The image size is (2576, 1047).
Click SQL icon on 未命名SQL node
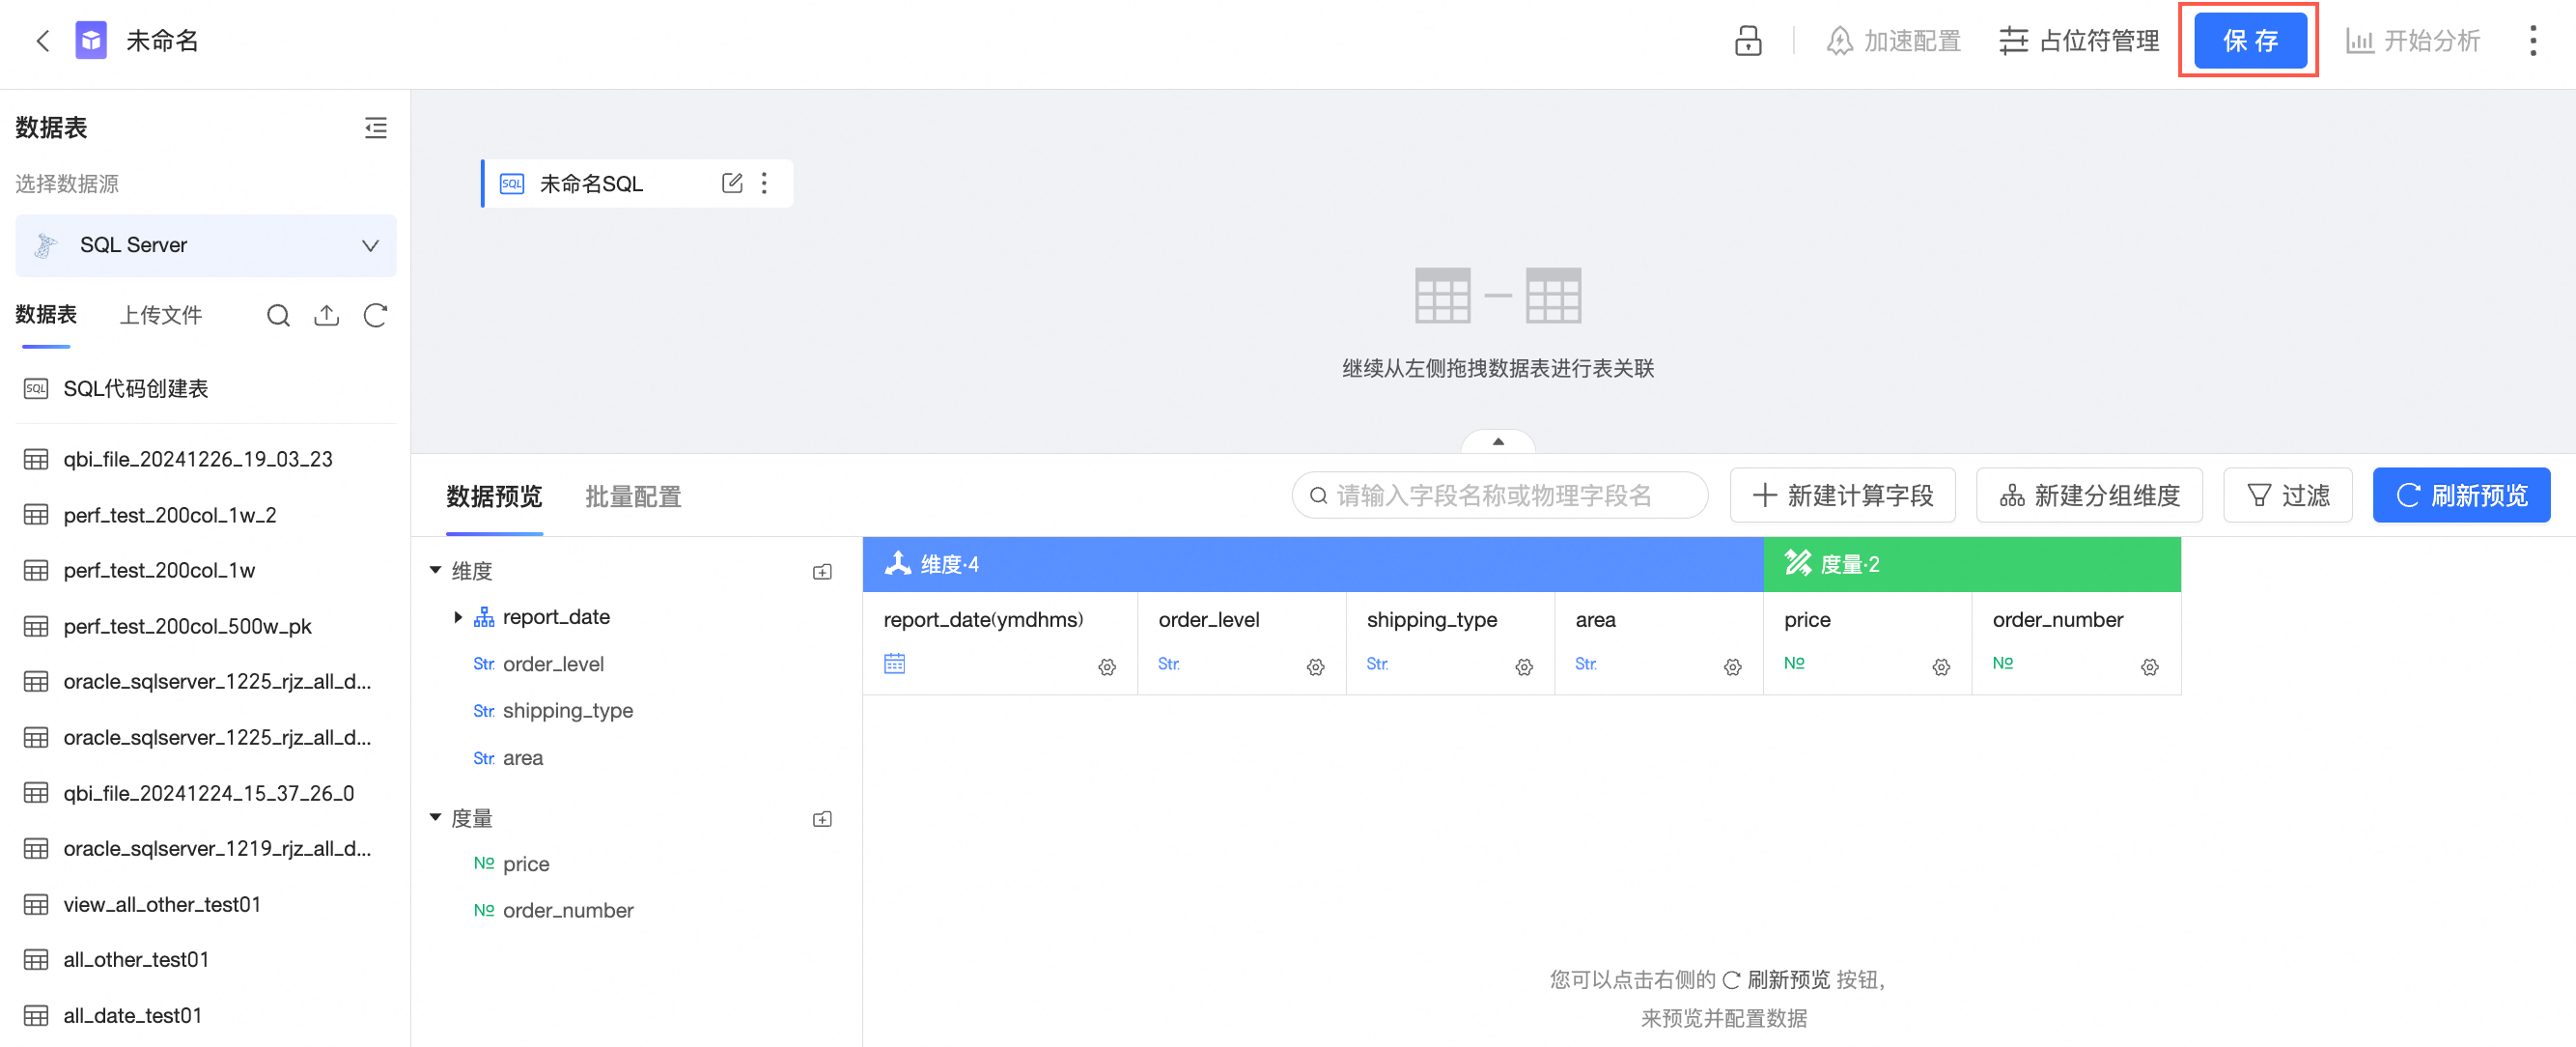(512, 184)
